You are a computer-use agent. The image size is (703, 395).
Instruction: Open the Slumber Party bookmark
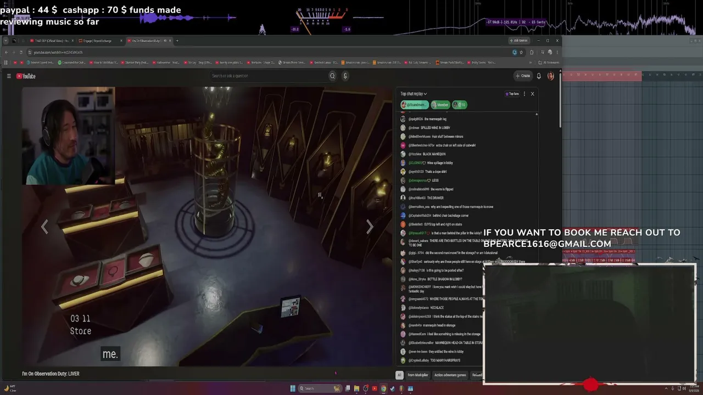[135, 63]
